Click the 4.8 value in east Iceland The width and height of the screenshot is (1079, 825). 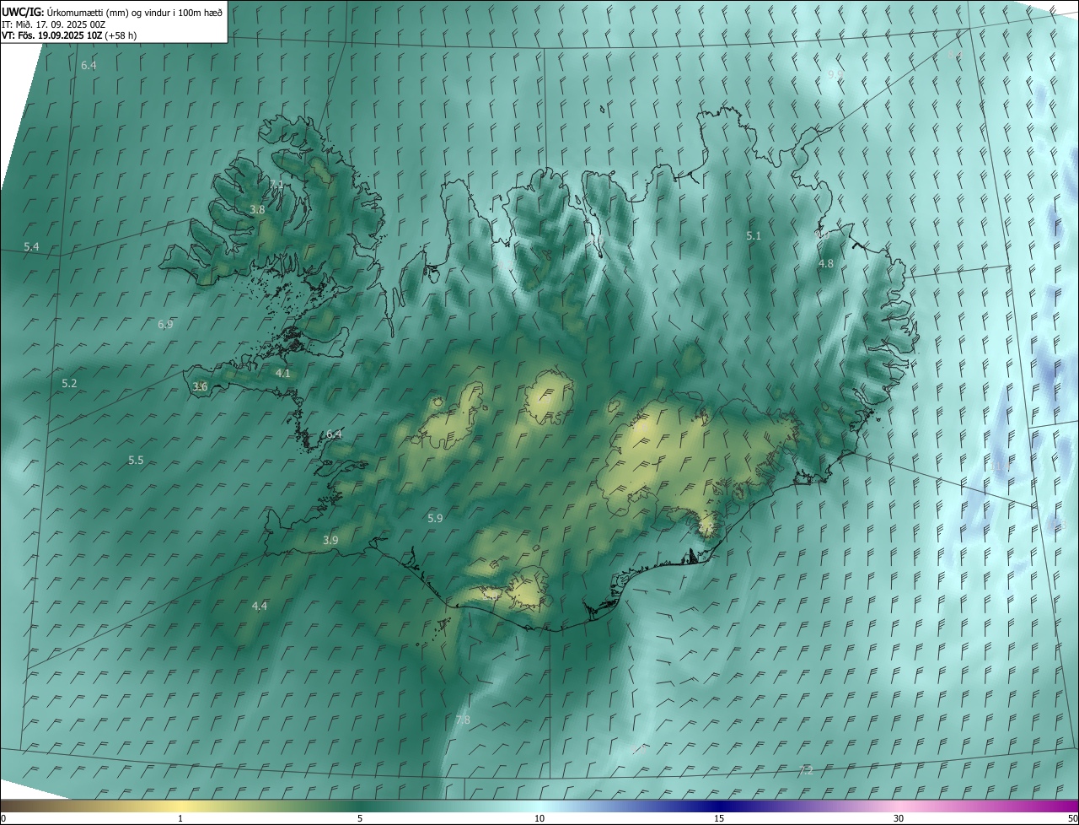point(826,264)
